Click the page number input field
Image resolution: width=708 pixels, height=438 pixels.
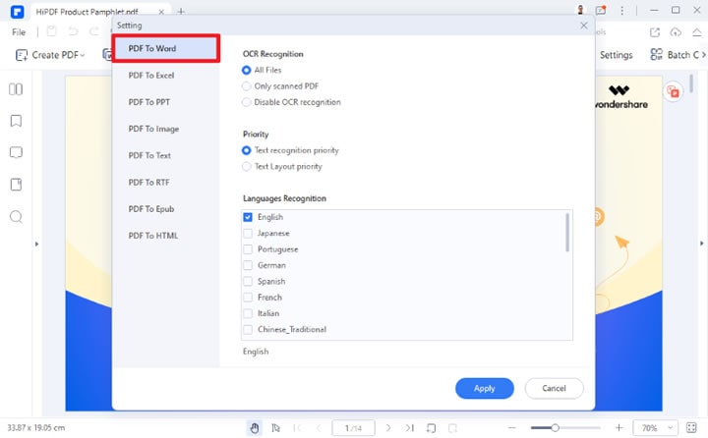[354, 428]
